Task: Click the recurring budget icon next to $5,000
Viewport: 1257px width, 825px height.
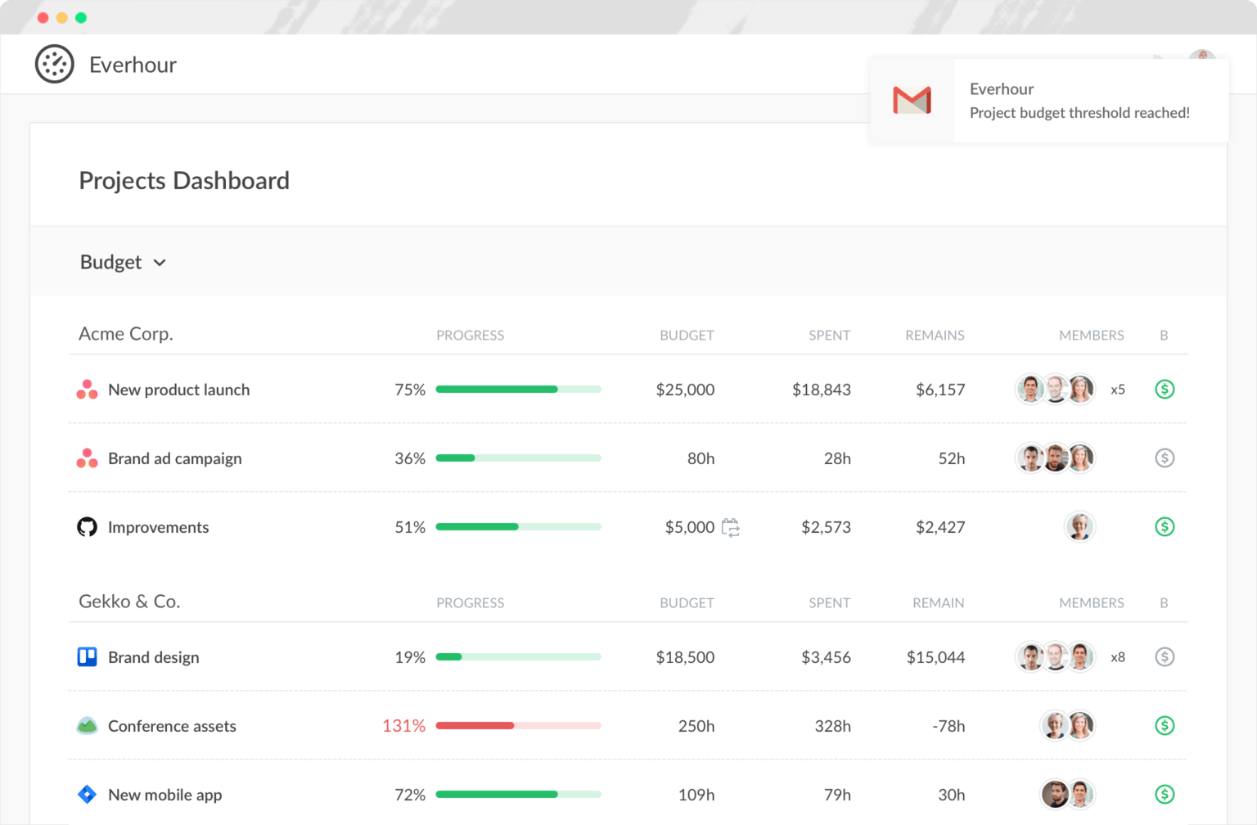Action: (731, 527)
